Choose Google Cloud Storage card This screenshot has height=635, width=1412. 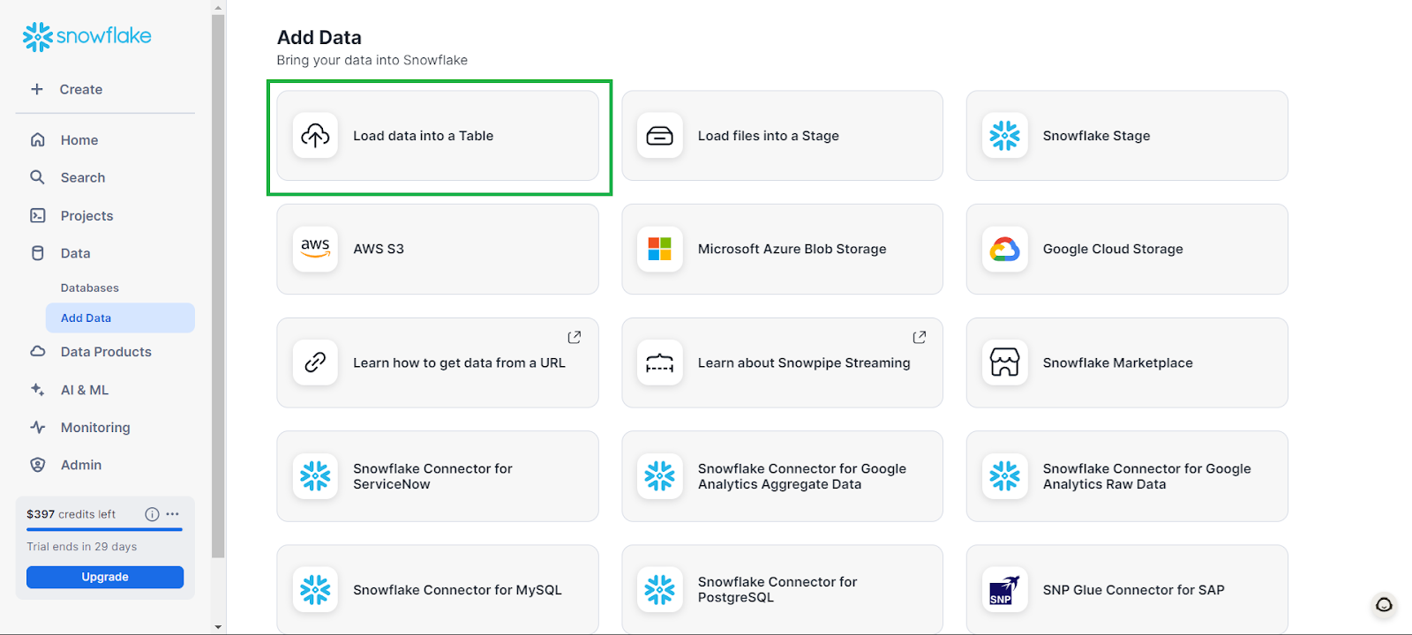click(x=1127, y=249)
